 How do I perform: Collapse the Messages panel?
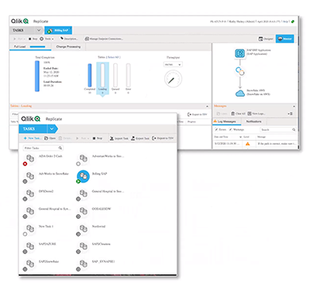[x=294, y=106]
